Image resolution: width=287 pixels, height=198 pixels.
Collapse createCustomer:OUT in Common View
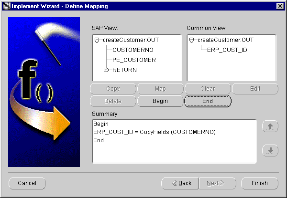[x=192, y=40]
